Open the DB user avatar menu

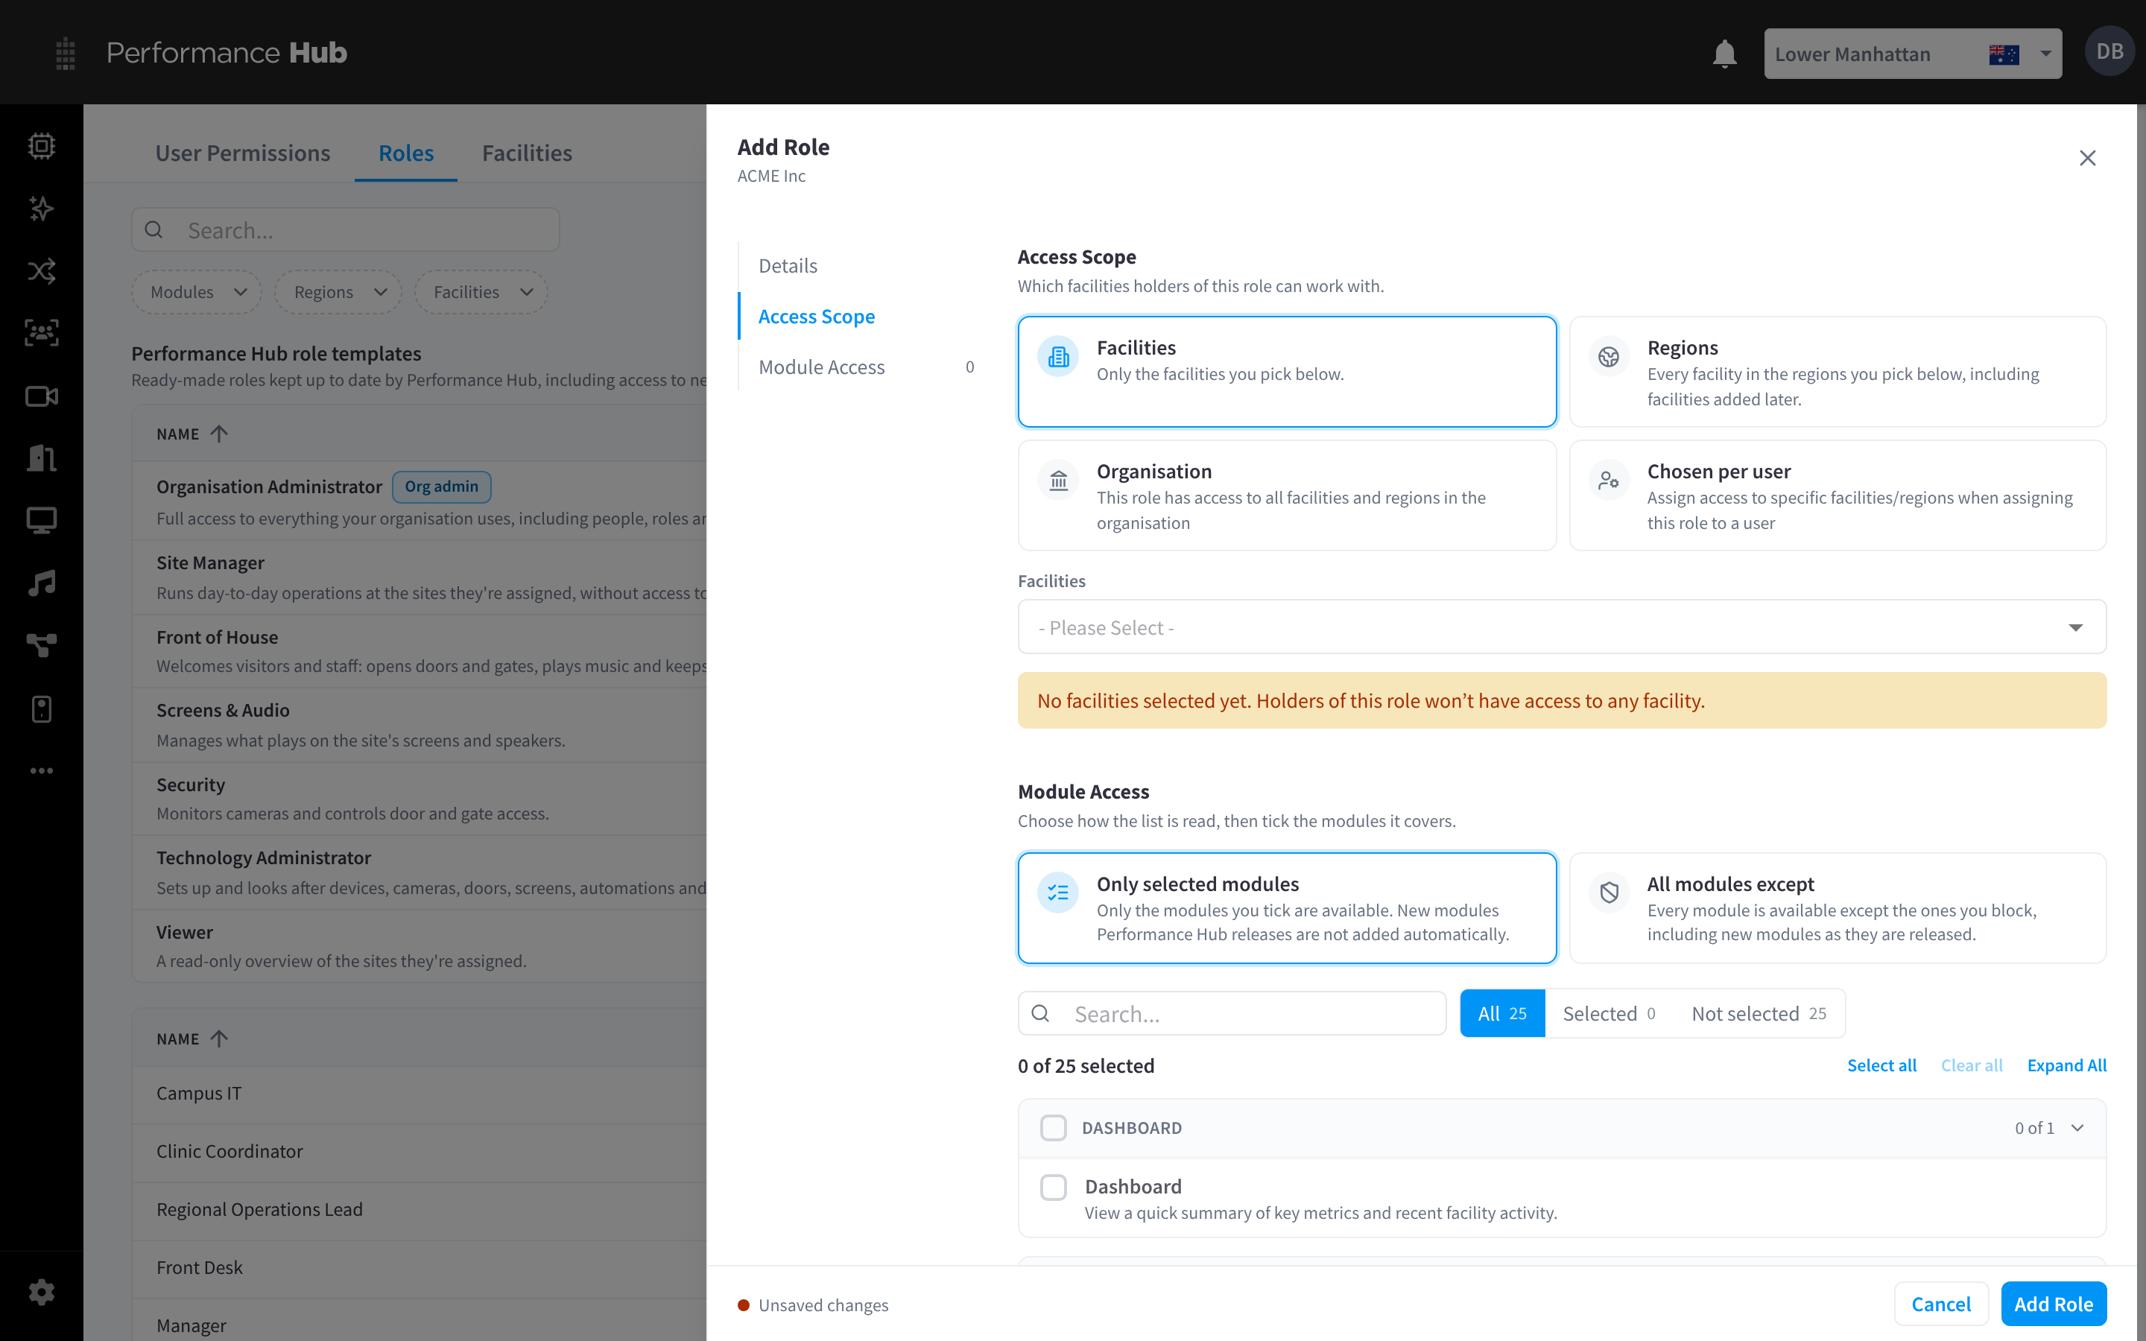2109,51
